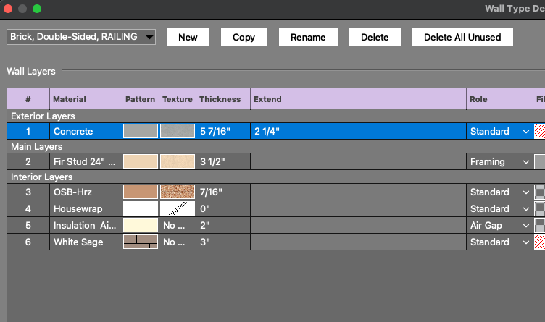This screenshot has width=545, height=322.
Task: Open the wall type name dropdown
Action: click(x=81, y=37)
